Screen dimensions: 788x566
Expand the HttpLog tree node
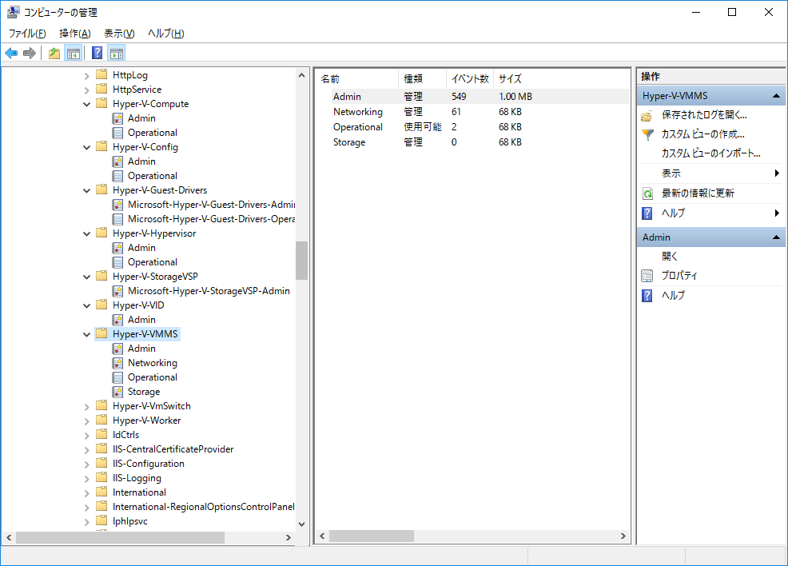click(x=86, y=75)
